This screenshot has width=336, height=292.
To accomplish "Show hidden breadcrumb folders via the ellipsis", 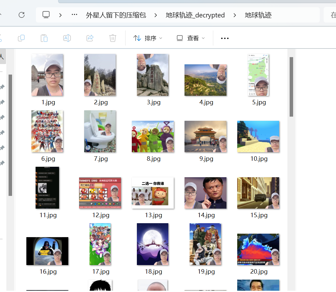I will 74,15.
